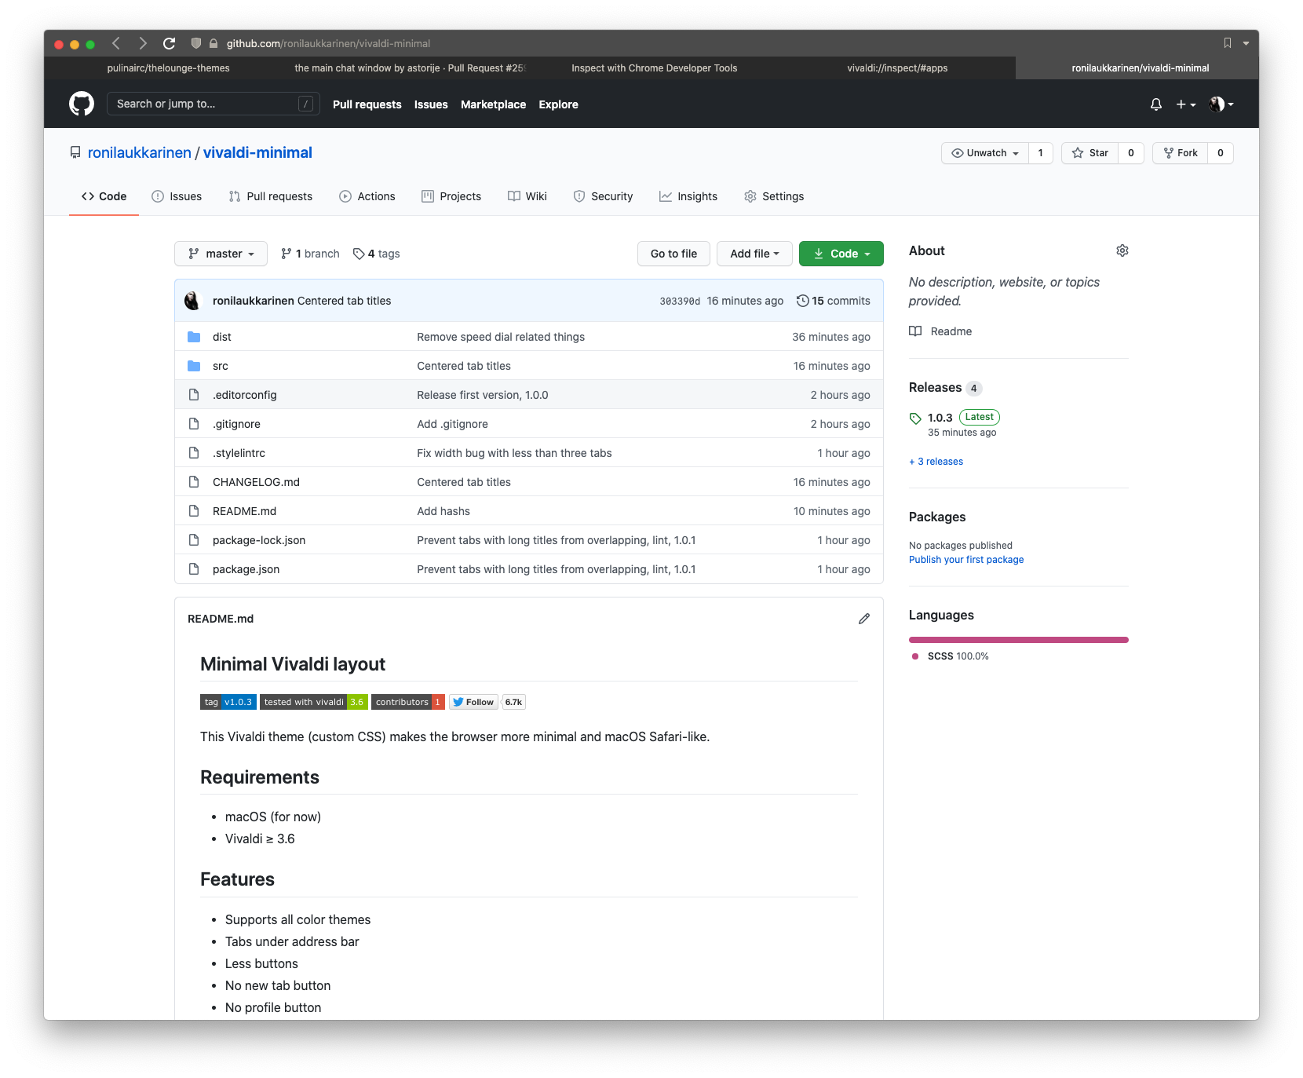Go forward with browser forward arrow
1303x1078 pixels.
coord(143,43)
